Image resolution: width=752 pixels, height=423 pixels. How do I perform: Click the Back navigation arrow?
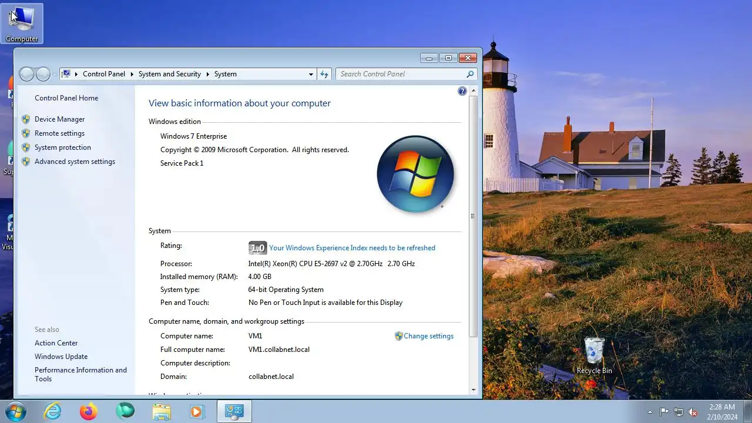click(x=26, y=74)
